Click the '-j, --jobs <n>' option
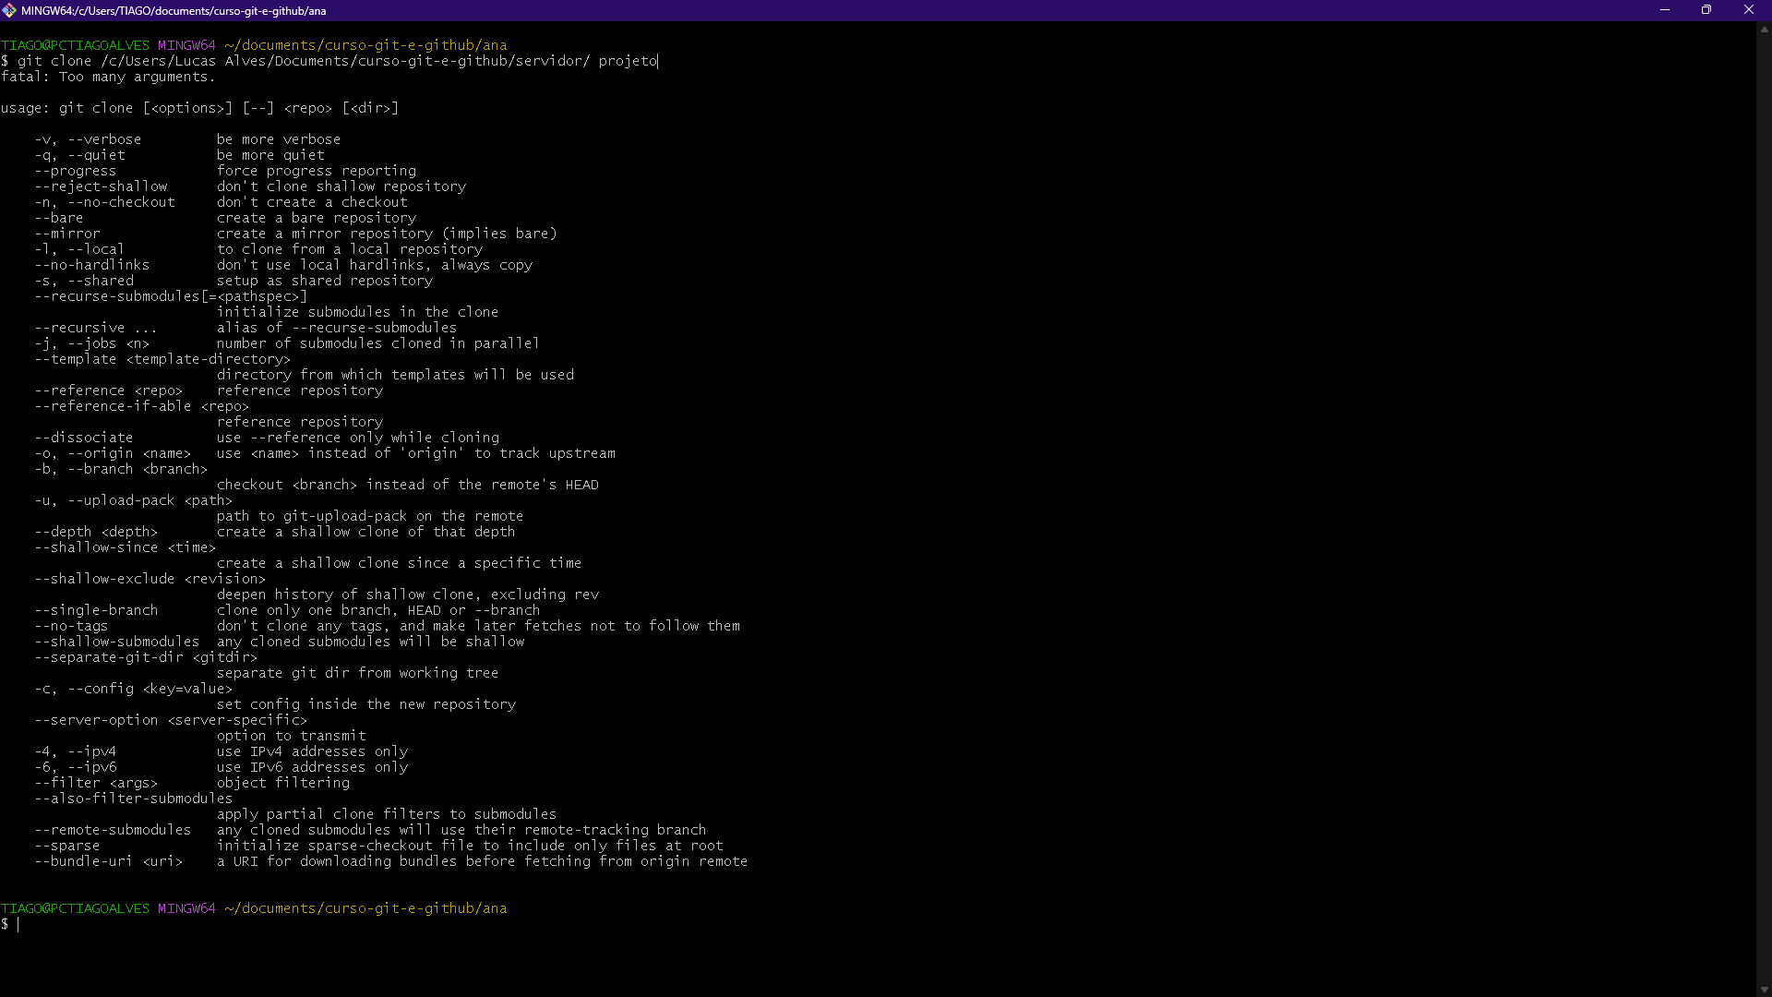The height and width of the screenshot is (997, 1772). click(92, 343)
